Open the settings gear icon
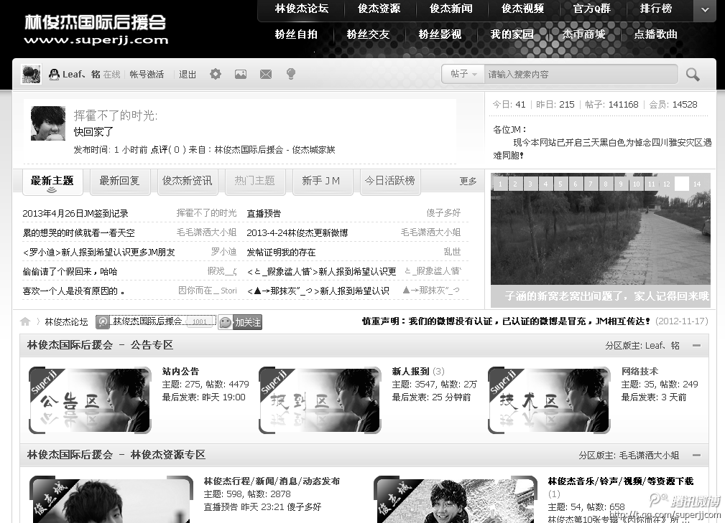This screenshot has height=523, width=725. tap(216, 74)
